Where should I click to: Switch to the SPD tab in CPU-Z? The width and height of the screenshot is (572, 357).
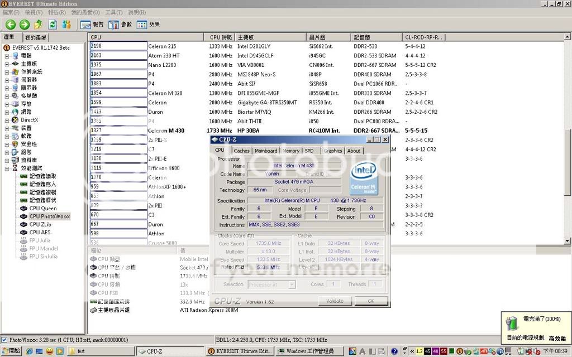(309, 151)
